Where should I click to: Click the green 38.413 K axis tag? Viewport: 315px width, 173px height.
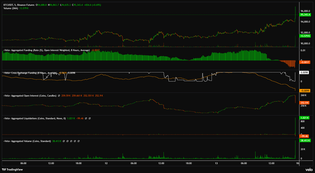[305, 141]
